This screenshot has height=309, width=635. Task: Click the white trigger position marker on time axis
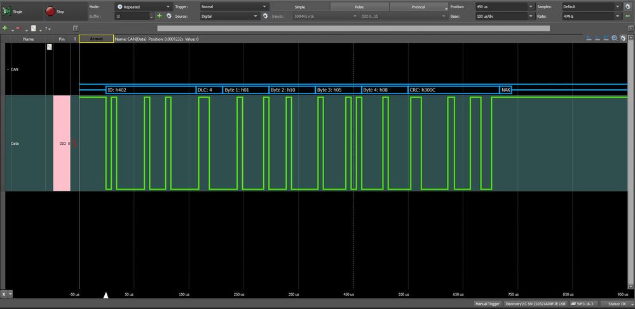click(x=106, y=295)
